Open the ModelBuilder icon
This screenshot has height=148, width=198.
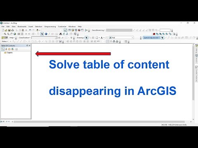pos(86,30)
